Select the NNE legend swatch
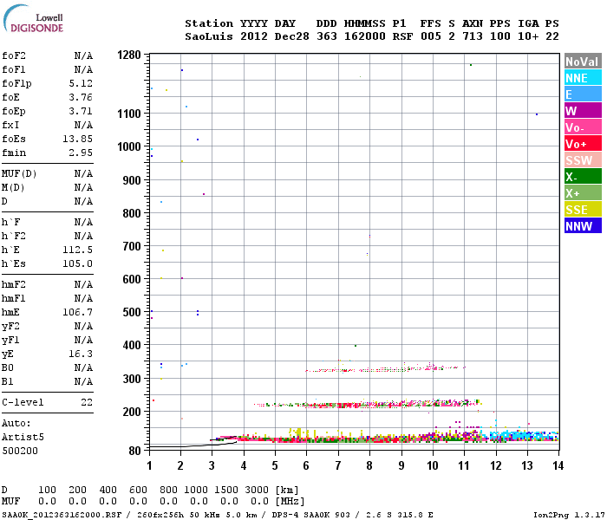 (583, 78)
